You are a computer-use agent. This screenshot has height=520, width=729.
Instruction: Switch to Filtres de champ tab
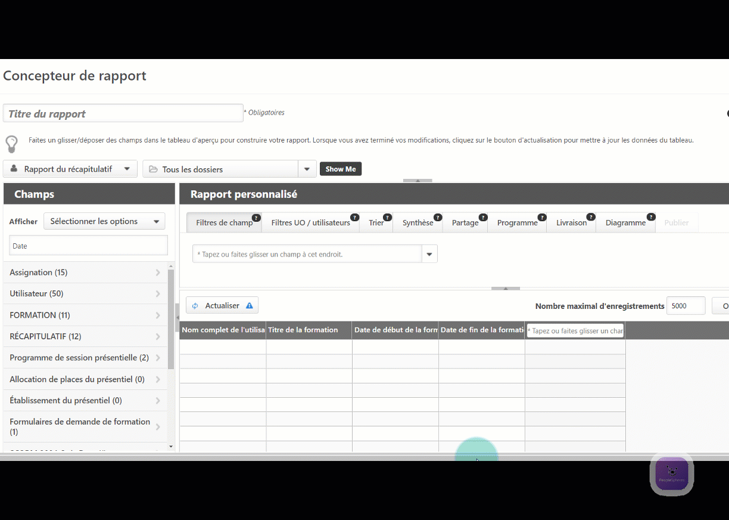(x=225, y=222)
